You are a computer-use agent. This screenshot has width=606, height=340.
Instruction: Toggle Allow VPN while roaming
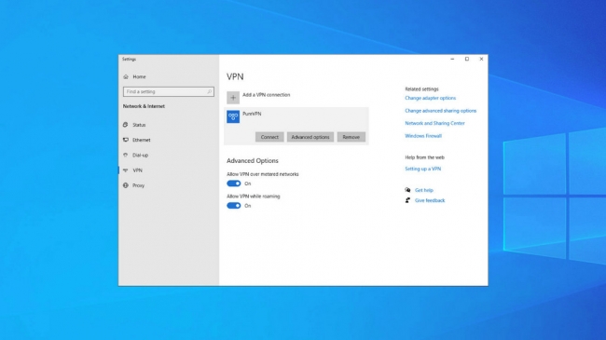pyautogui.click(x=234, y=206)
